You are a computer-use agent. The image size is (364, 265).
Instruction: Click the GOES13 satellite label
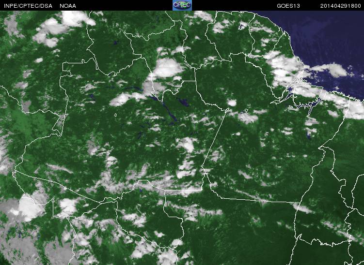pyautogui.click(x=288, y=6)
